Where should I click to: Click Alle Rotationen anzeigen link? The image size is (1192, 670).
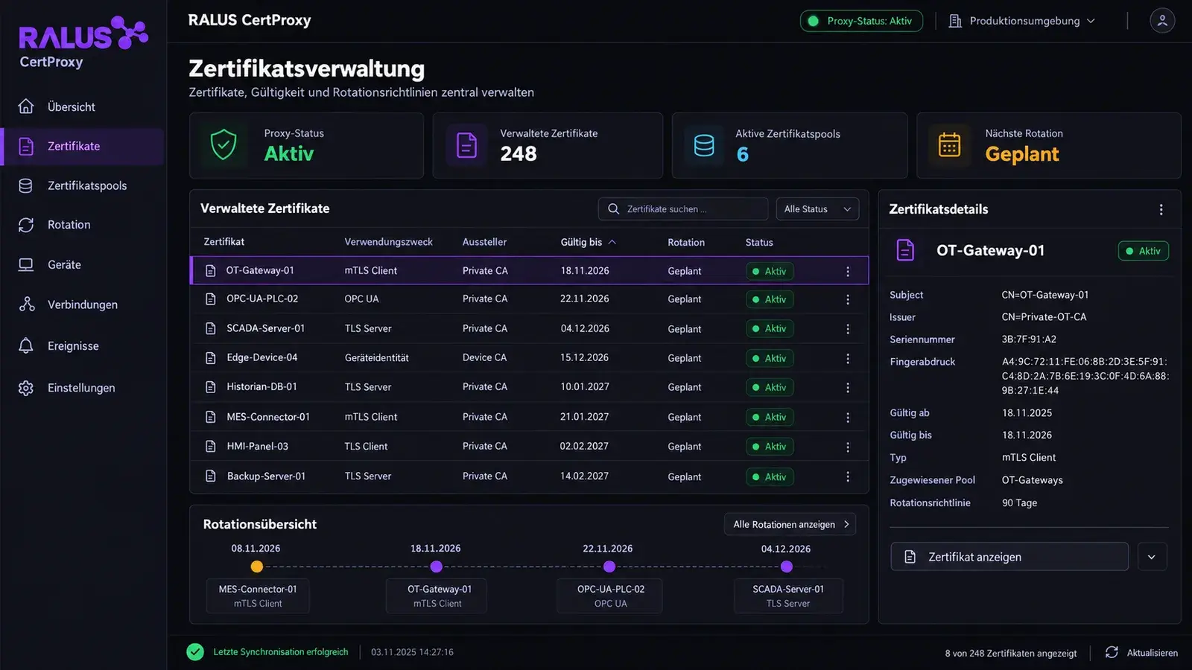tap(790, 524)
